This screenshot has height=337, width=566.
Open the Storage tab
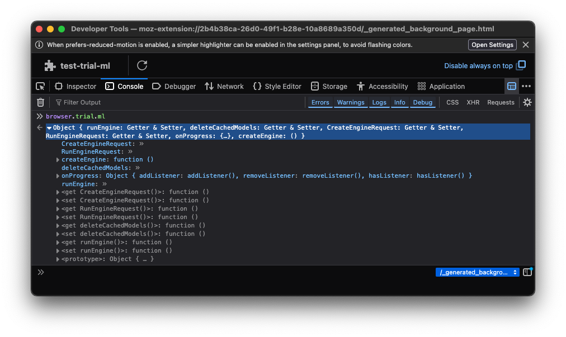click(x=329, y=86)
